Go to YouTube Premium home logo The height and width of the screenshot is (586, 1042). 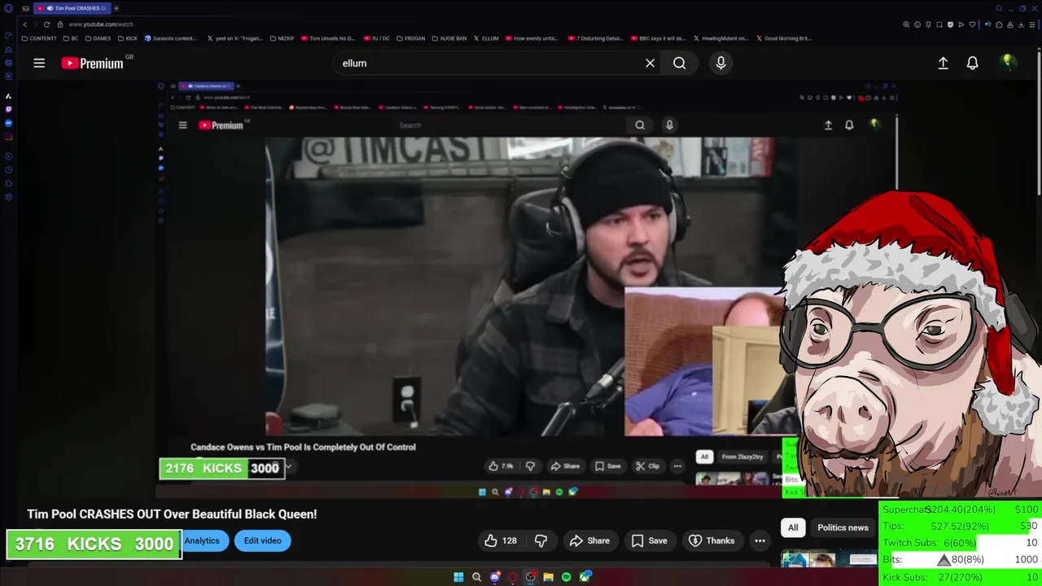92,63
